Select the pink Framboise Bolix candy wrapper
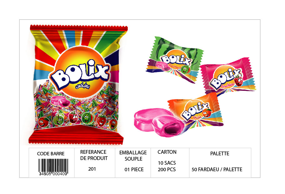The width and height of the screenshot is (285, 194). (x=228, y=76)
